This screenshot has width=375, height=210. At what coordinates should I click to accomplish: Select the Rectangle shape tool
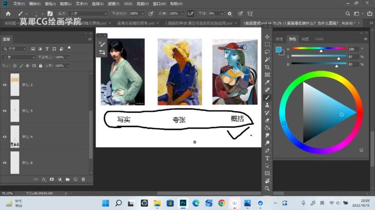point(267,174)
